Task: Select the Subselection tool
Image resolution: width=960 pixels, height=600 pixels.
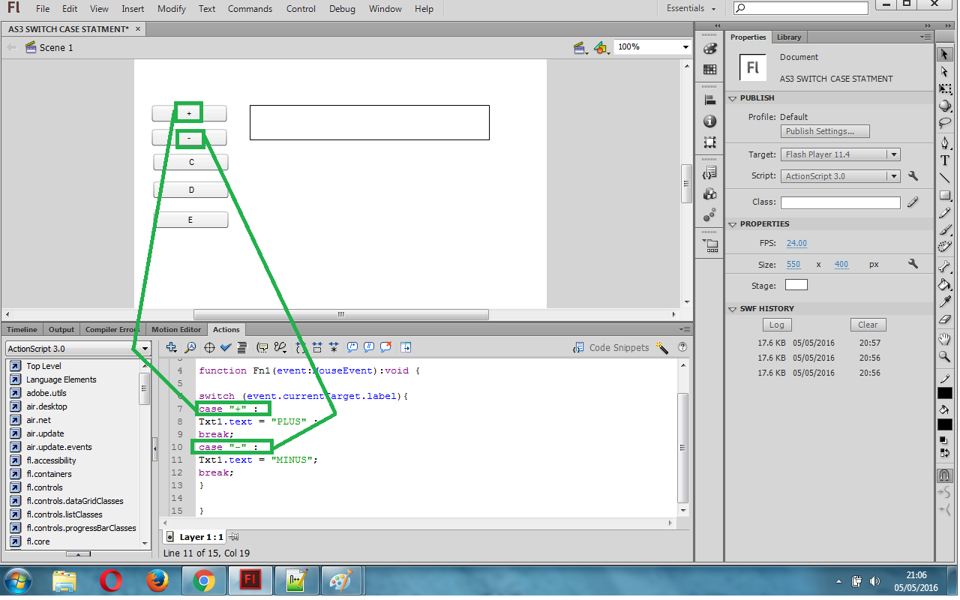Action: point(945,71)
